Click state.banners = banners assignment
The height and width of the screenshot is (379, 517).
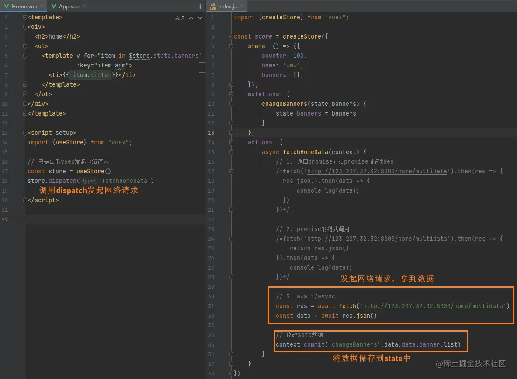pos(316,113)
